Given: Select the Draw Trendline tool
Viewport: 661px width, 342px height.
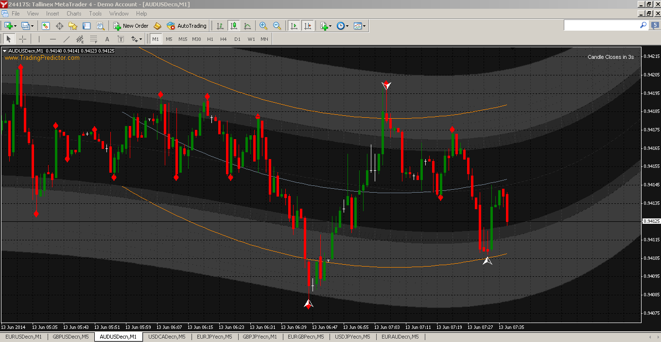Looking at the screenshot, I should (67, 39).
